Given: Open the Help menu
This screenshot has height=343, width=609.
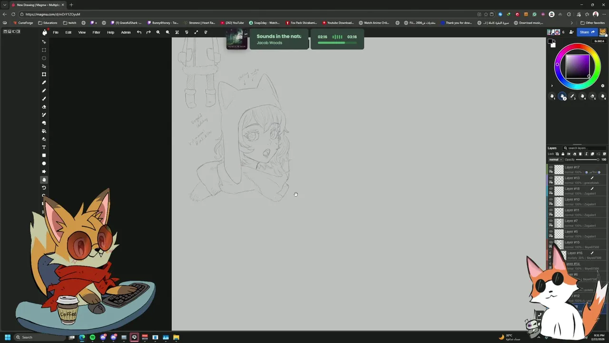Looking at the screenshot, I should (111, 32).
